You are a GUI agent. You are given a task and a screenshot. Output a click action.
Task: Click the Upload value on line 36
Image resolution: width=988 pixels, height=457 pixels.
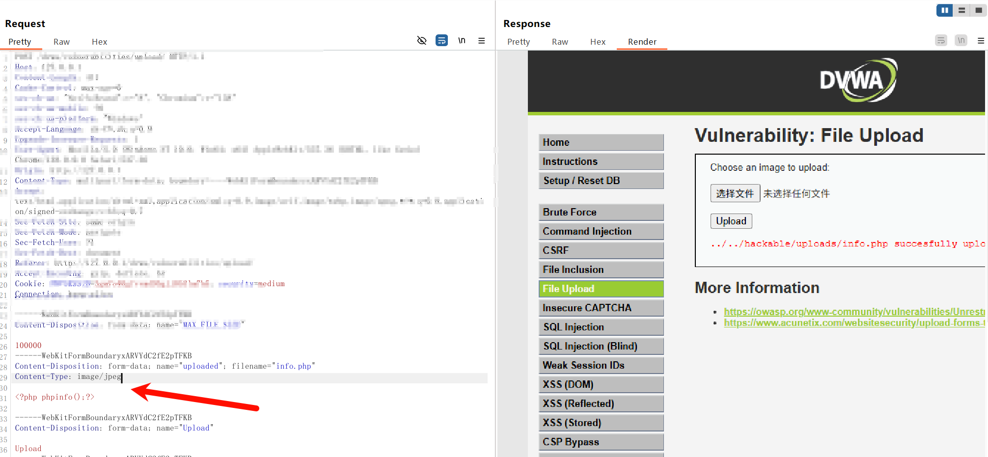(28, 449)
